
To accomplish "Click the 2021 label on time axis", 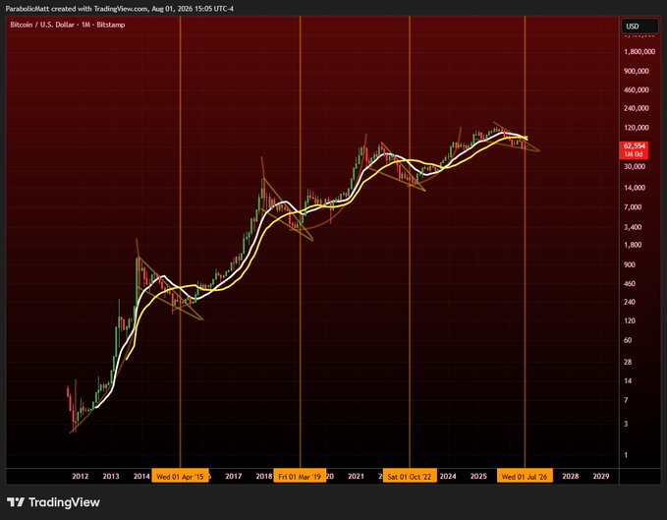I will click(x=356, y=476).
